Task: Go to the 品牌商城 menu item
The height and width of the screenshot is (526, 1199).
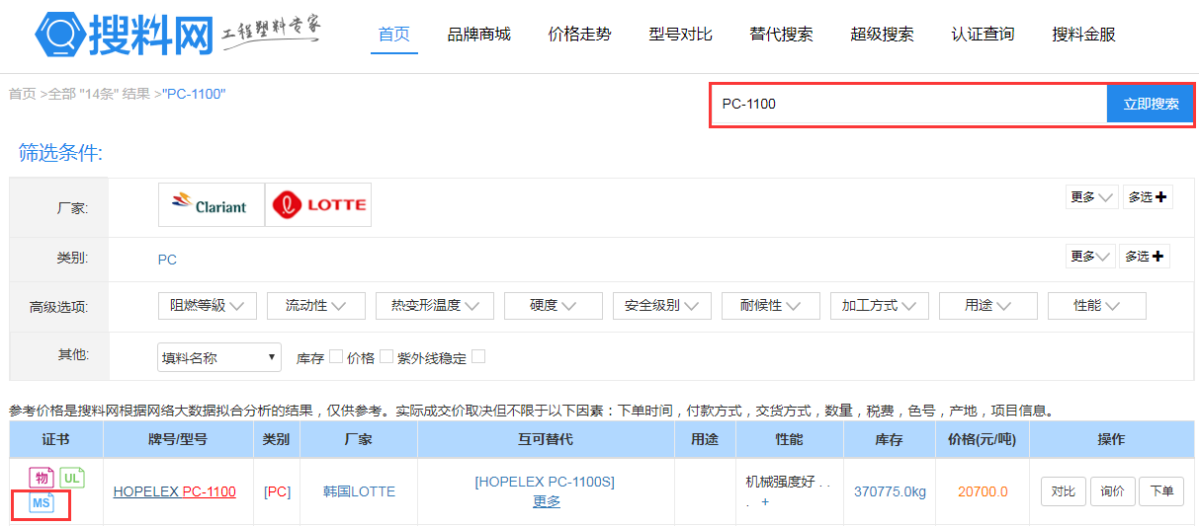Action: 478,35
